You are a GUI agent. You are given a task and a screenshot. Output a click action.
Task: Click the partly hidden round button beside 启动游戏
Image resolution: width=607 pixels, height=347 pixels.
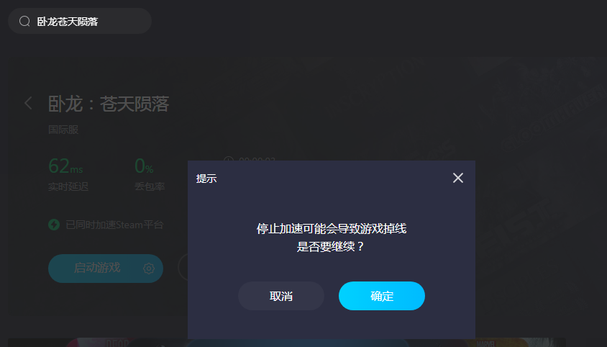[x=183, y=268]
